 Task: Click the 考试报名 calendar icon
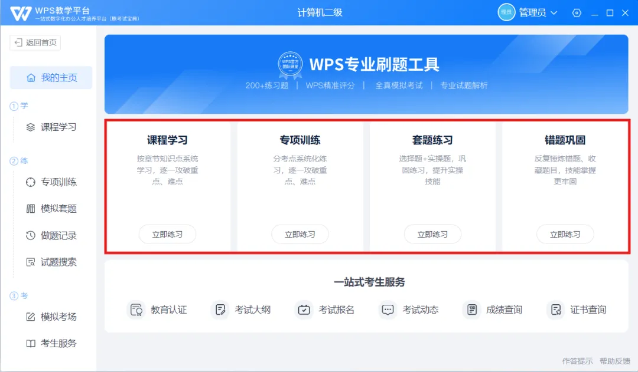pos(304,310)
